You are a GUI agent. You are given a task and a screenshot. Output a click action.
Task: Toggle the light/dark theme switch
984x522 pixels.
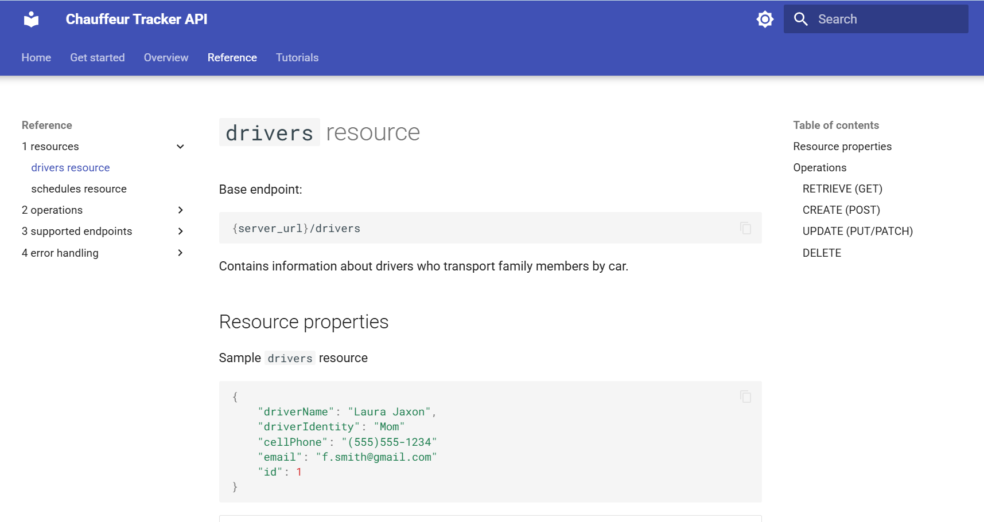click(x=765, y=19)
